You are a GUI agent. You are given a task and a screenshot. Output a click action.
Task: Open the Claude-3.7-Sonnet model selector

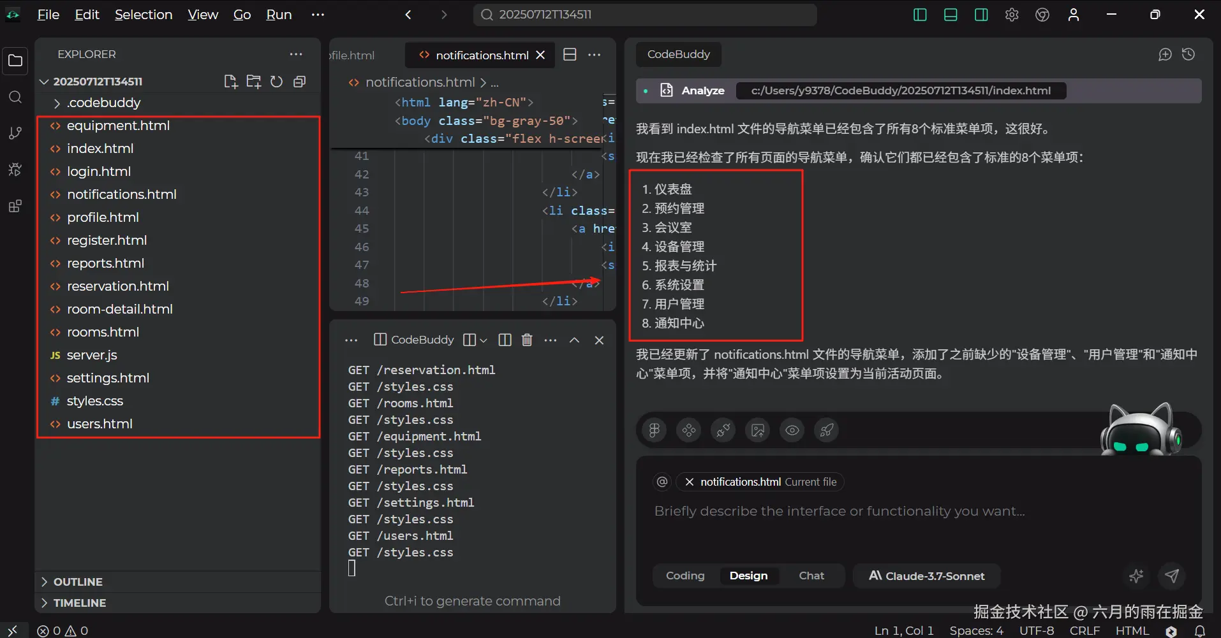point(926,576)
